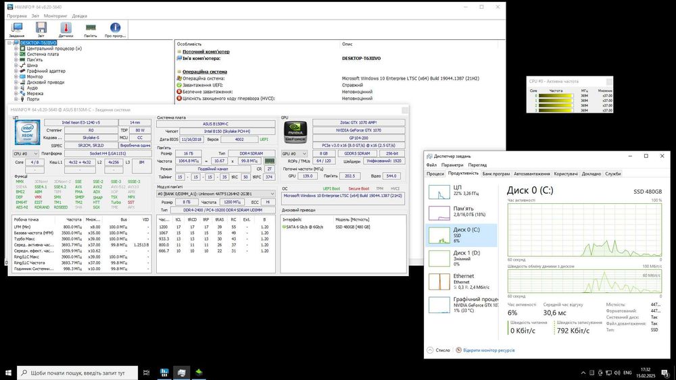Open the Зведення summary toolbar icon
The image size is (676, 380).
(17, 30)
